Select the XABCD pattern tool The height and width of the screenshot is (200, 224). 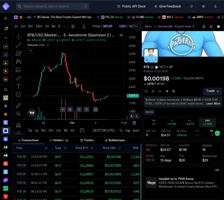[18, 62]
